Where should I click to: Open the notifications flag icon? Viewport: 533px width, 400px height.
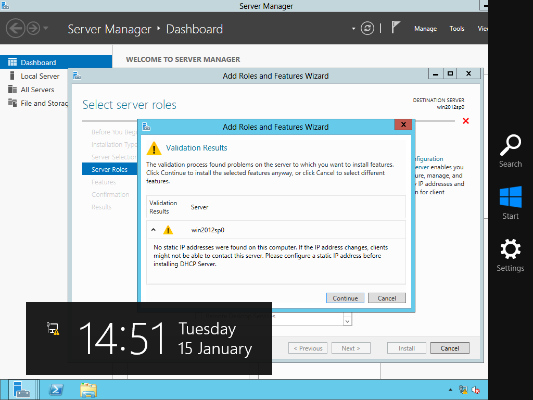[396, 28]
